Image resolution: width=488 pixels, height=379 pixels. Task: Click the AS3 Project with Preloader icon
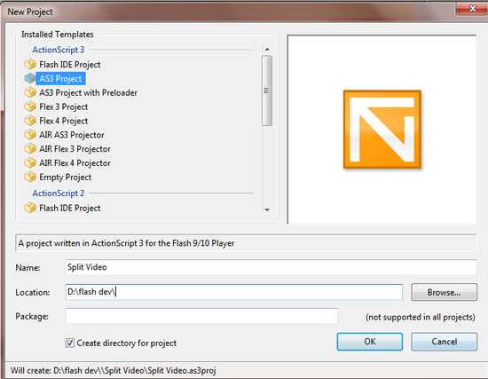pyautogui.click(x=30, y=92)
